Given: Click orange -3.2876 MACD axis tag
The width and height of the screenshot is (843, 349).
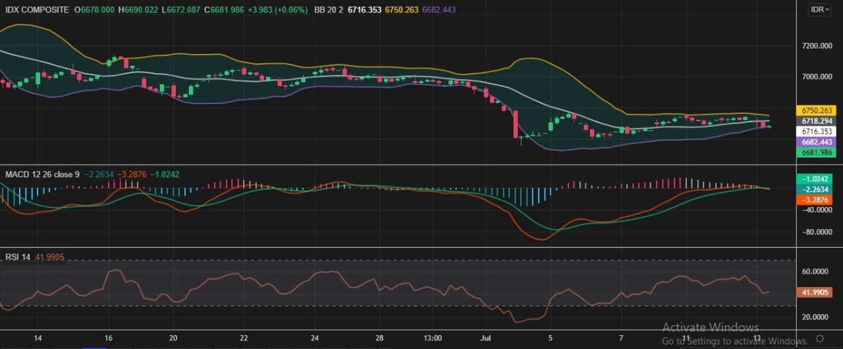Looking at the screenshot, I should (816, 200).
